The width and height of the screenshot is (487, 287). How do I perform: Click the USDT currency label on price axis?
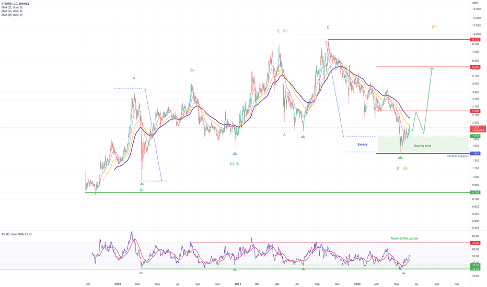click(475, 3)
